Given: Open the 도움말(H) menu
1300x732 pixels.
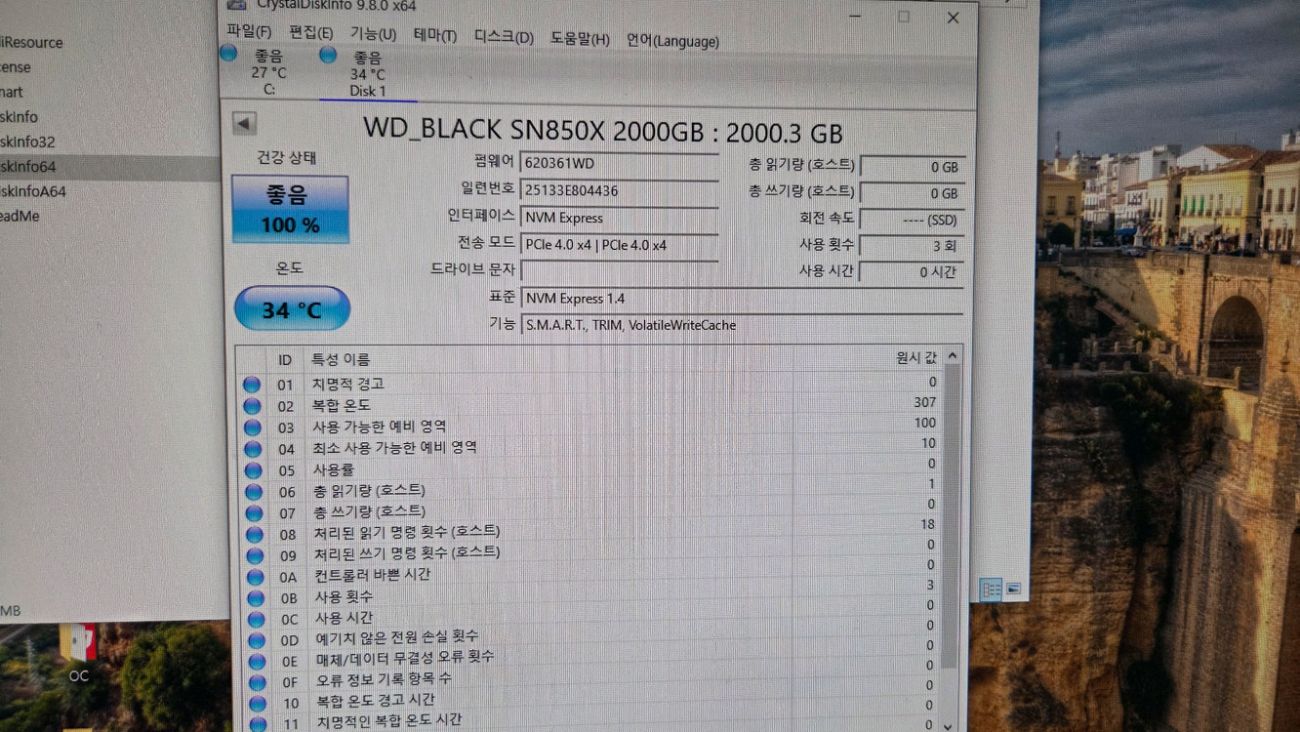Looking at the screenshot, I should click(580, 39).
